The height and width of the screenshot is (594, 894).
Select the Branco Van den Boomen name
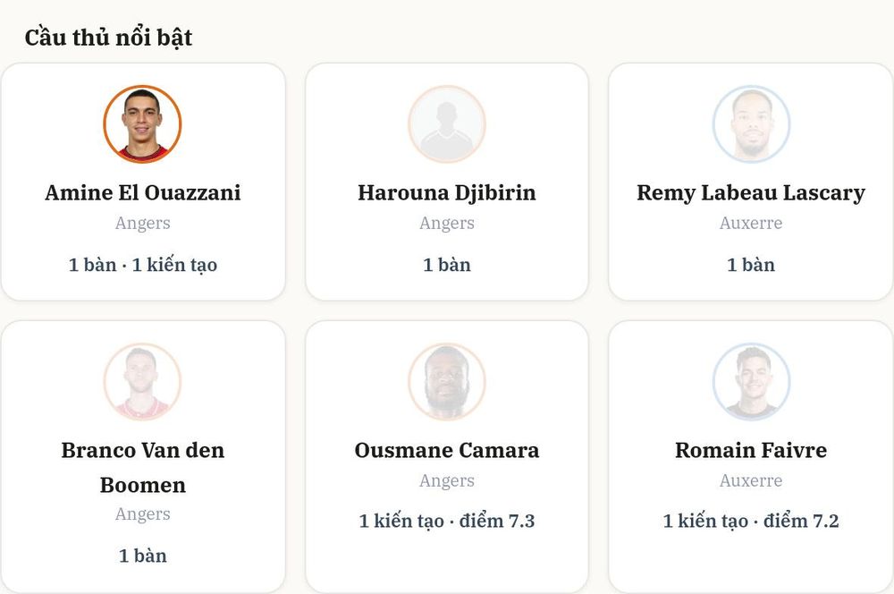coord(142,467)
